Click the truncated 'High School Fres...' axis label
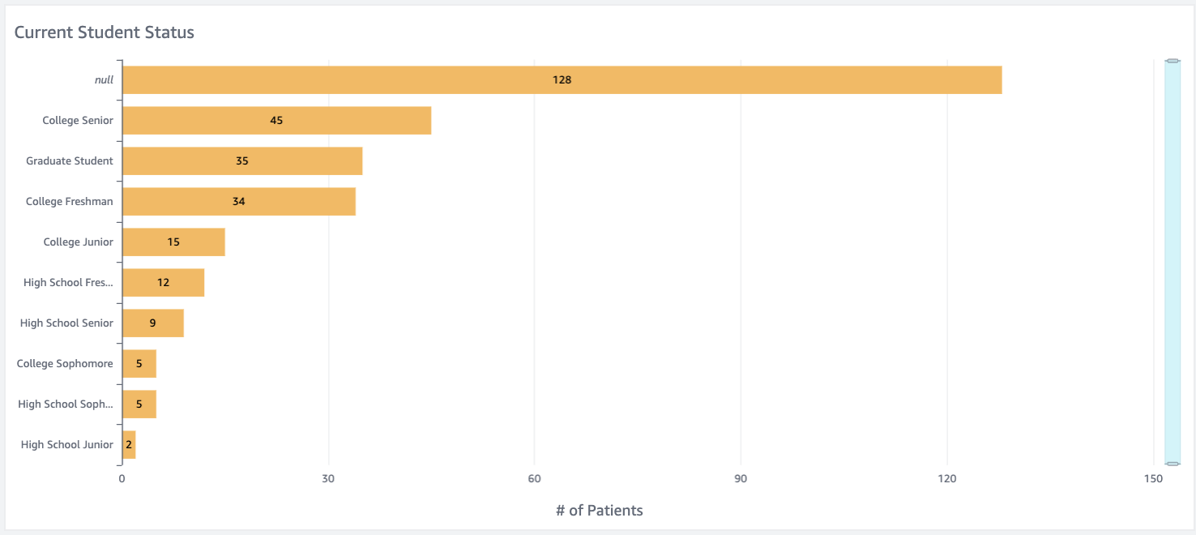Screen dimensions: 1196x535 [68, 283]
